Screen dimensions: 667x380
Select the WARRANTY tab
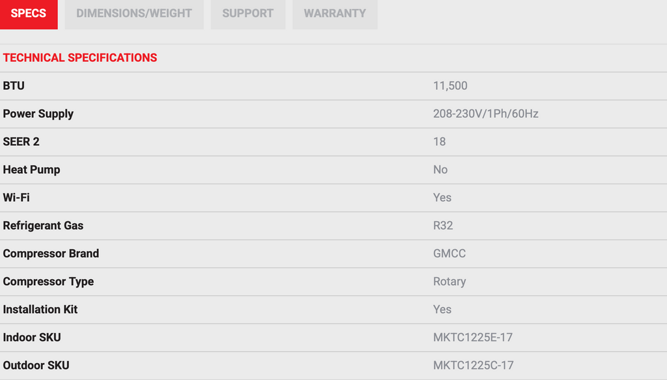click(x=335, y=14)
